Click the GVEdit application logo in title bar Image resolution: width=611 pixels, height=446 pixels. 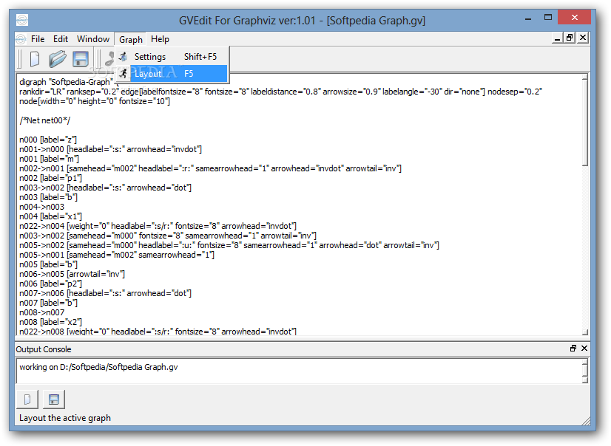pyautogui.click(x=22, y=20)
